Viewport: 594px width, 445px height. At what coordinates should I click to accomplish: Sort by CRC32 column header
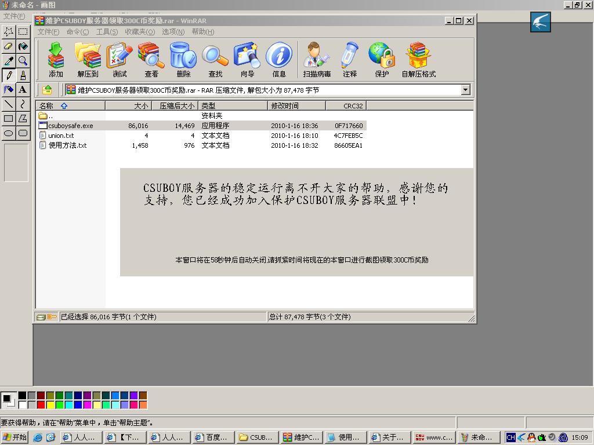point(346,105)
